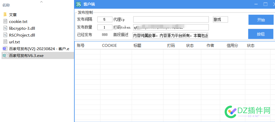Select the url.txt file name
Viewport: 275px width, 122px height.
coord(14,42)
